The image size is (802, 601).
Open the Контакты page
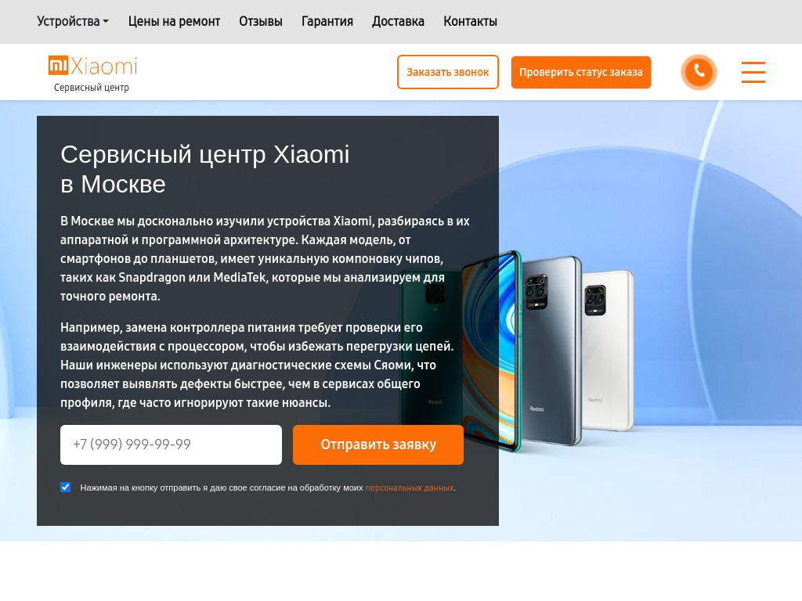point(470,21)
